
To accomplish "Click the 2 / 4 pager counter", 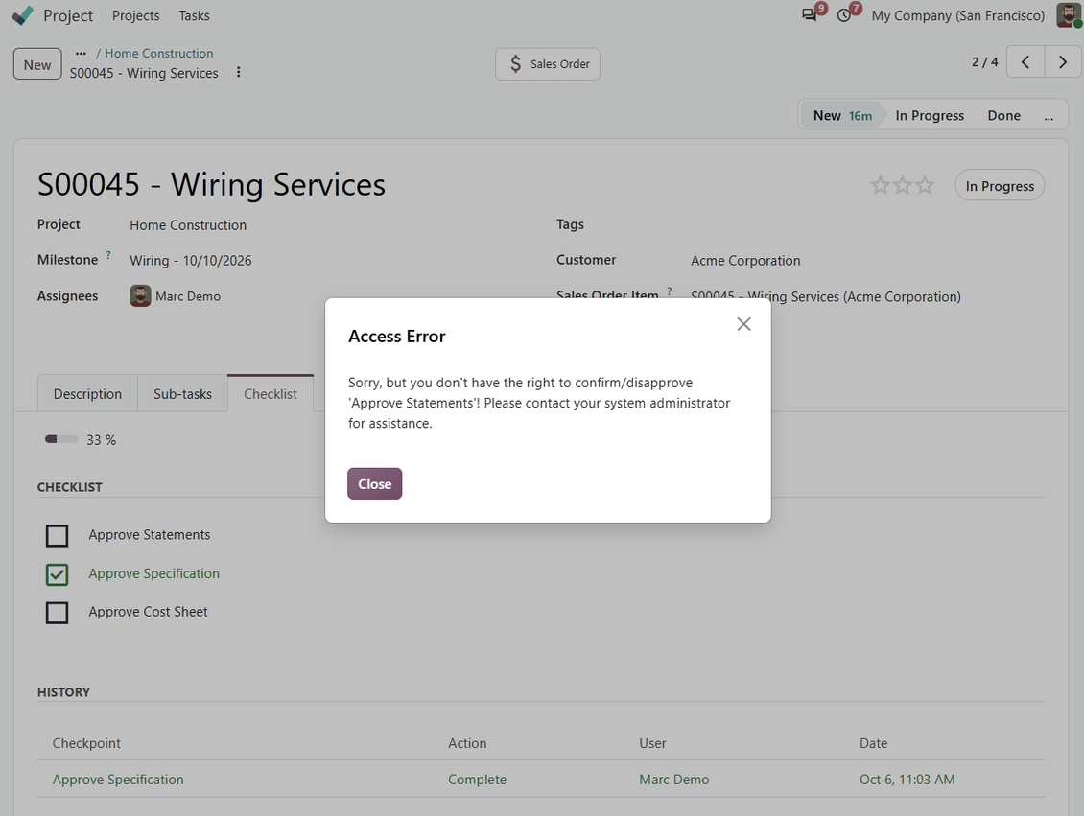I will 984,62.
